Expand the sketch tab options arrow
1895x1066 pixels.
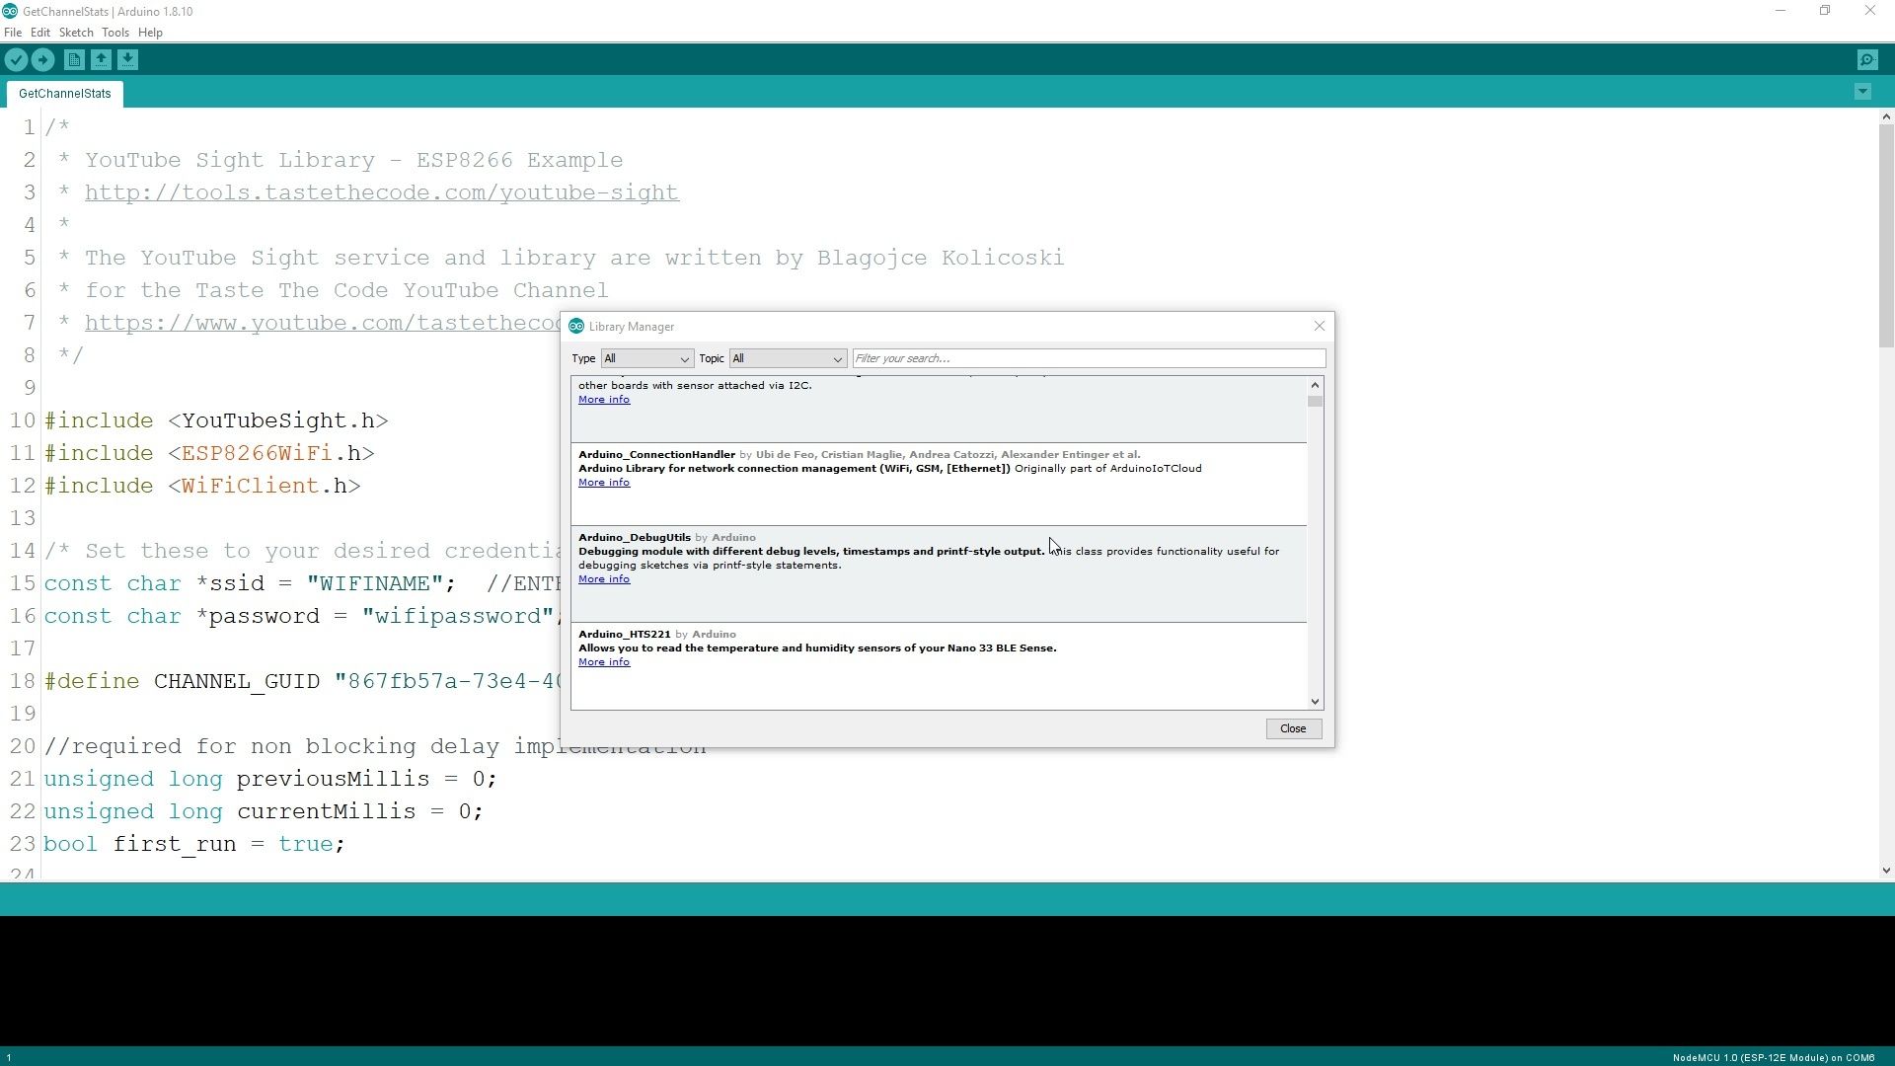[1862, 92]
